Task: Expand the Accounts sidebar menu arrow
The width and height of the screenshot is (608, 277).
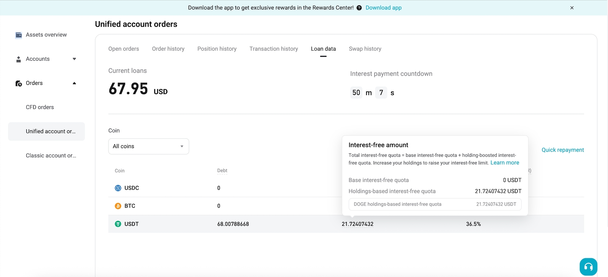Action: tap(74, 59)
